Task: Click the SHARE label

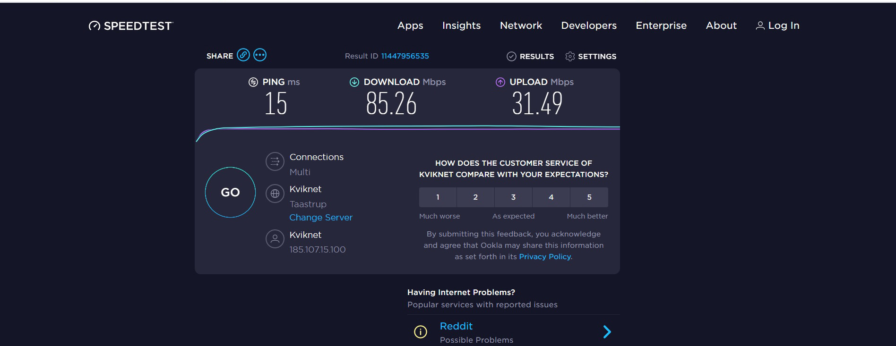Action: coord(220,56)
